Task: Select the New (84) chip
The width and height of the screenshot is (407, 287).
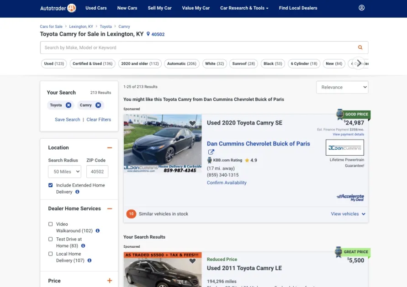Action: 334,63
